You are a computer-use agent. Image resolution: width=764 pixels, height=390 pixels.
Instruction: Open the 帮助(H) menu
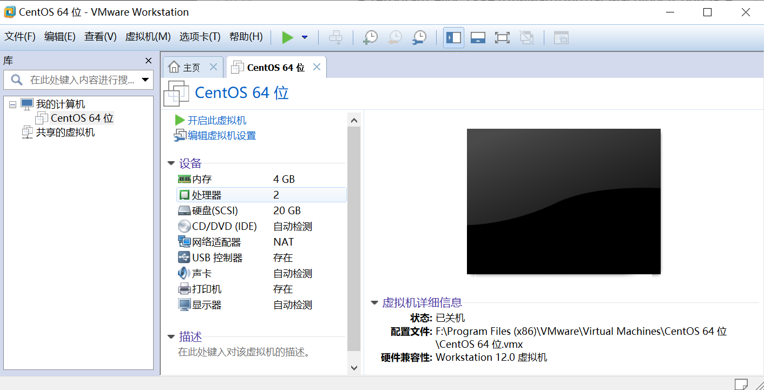pyautogui.click(x=246, y=37)
